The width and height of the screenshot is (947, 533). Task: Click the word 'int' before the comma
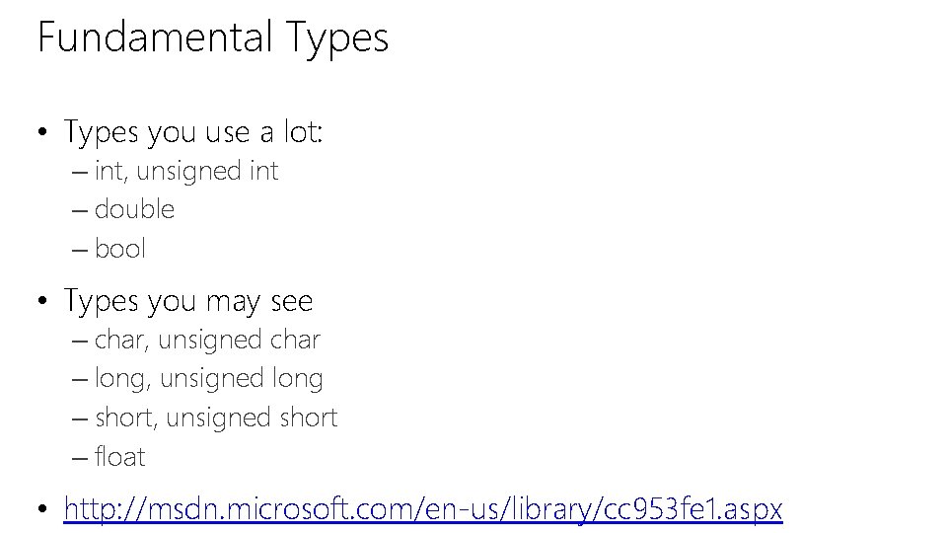tap(109, 171)
